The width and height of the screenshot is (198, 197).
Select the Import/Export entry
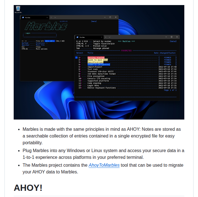[x=95, y=67]
